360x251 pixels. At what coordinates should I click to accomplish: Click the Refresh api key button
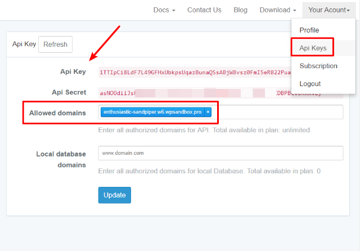pyautogui.click(x=55, y=44)
